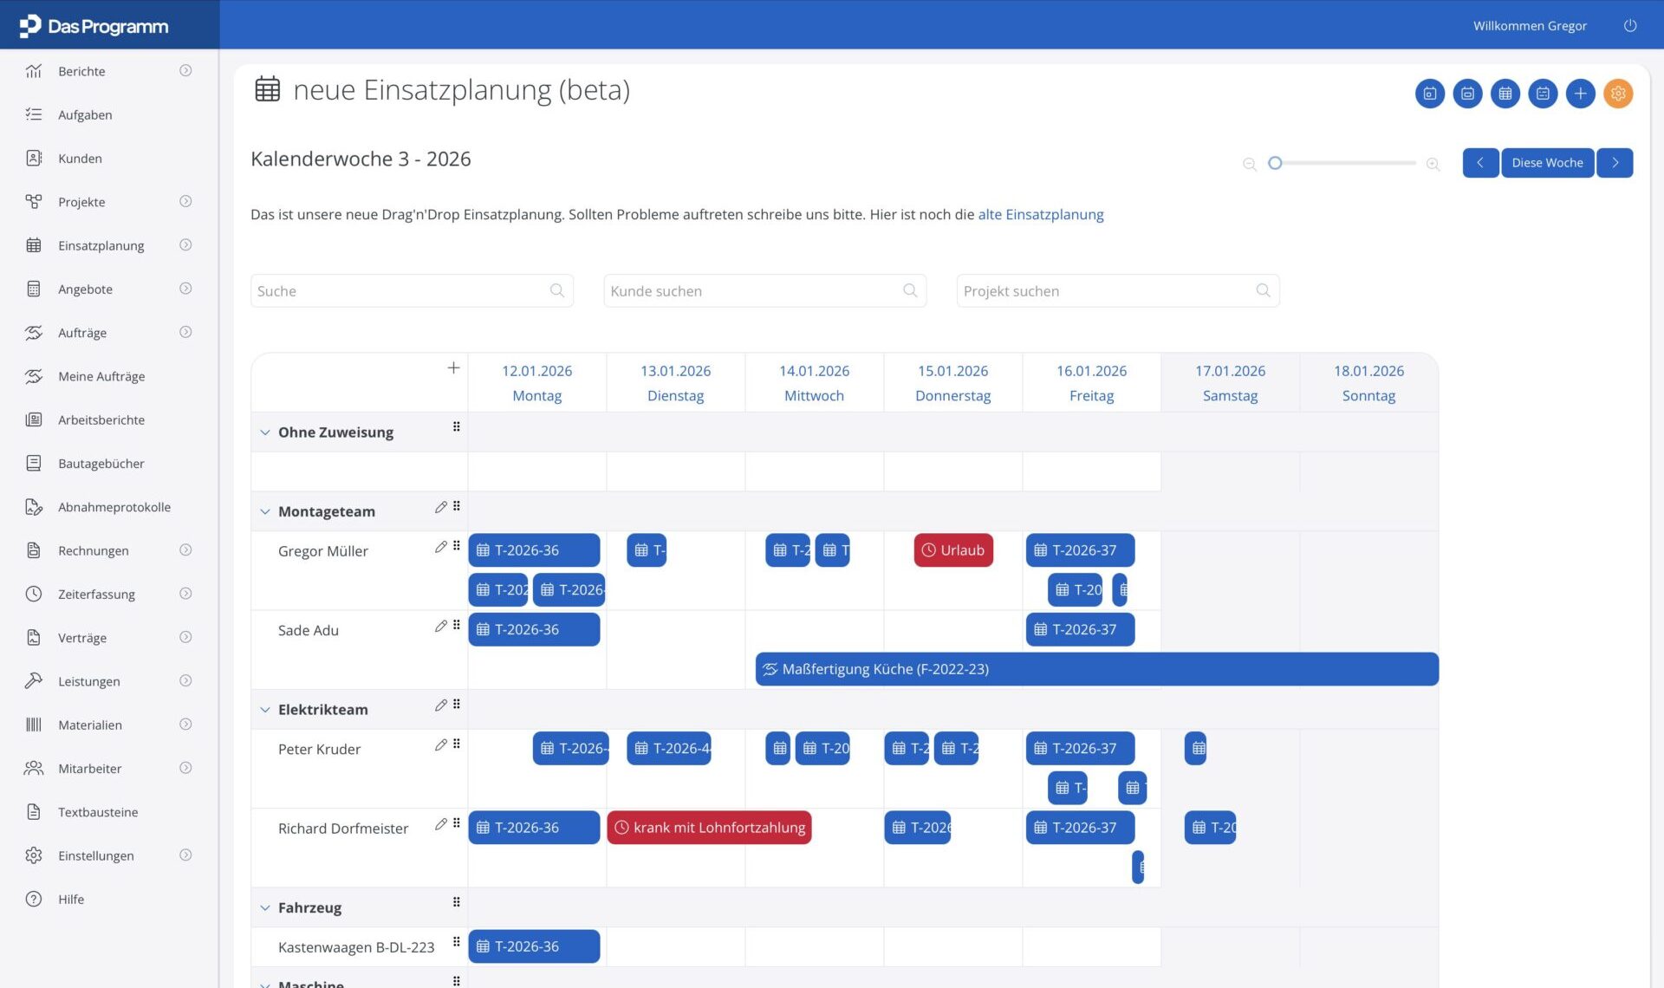This screenshot has width=1664, height=988.
Task: Click the Diese Woche button
Action: click(1547, 163)
